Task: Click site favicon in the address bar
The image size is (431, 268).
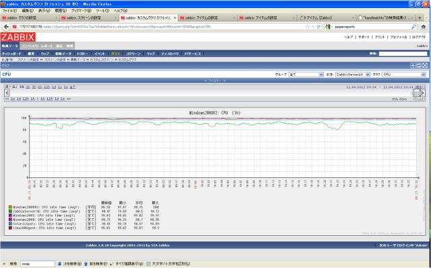Action: [x=15, y=27]
